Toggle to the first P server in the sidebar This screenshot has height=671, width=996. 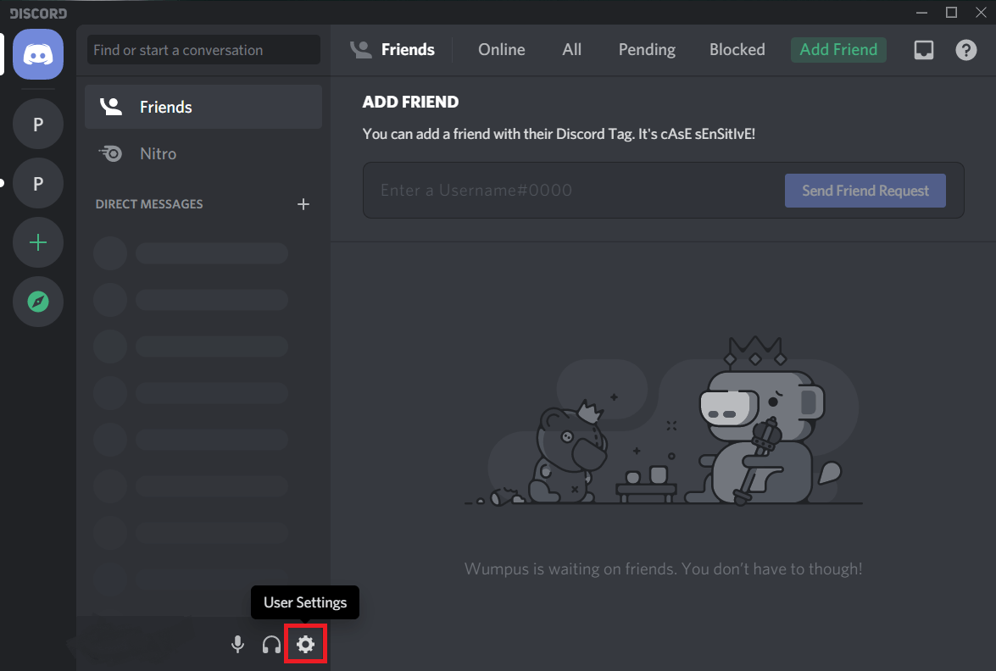[x=37, y=124]
